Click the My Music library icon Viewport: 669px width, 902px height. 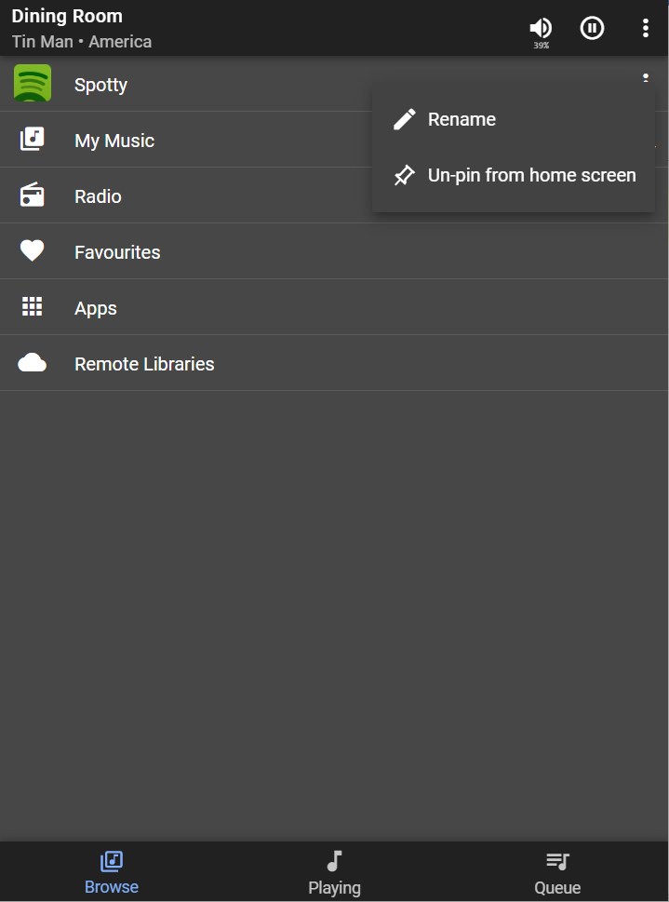(x=33, y=140)
